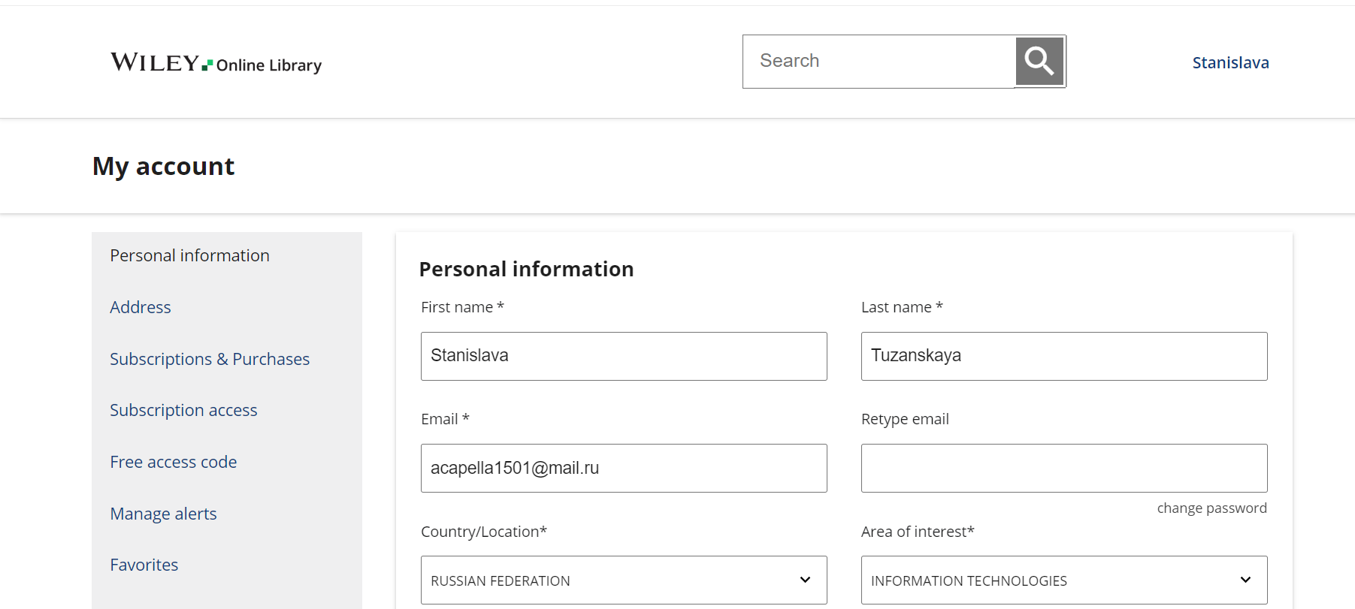Open Wiley Online Library logo home
Image resolution: width=1355 pixels, height=609 pixels.
(x=216, y=63)
